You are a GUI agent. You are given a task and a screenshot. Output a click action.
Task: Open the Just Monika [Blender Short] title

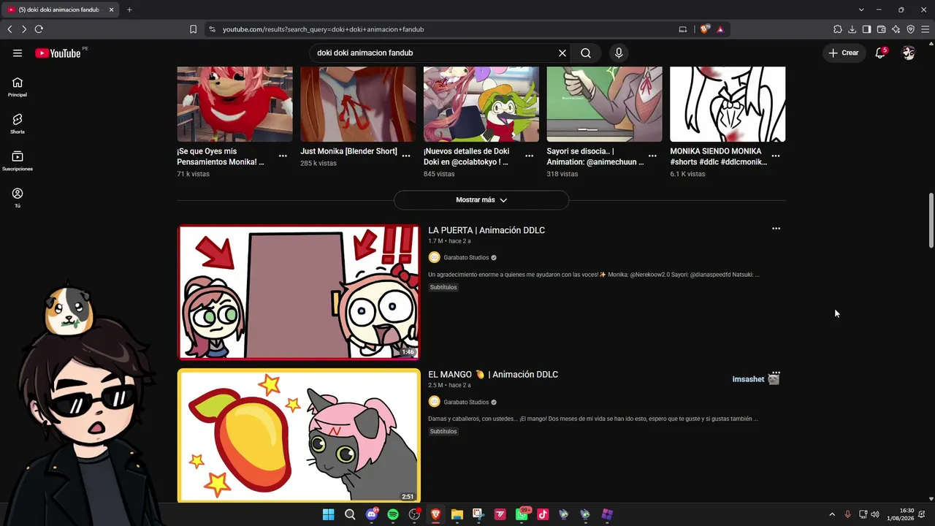coord(348,151)
